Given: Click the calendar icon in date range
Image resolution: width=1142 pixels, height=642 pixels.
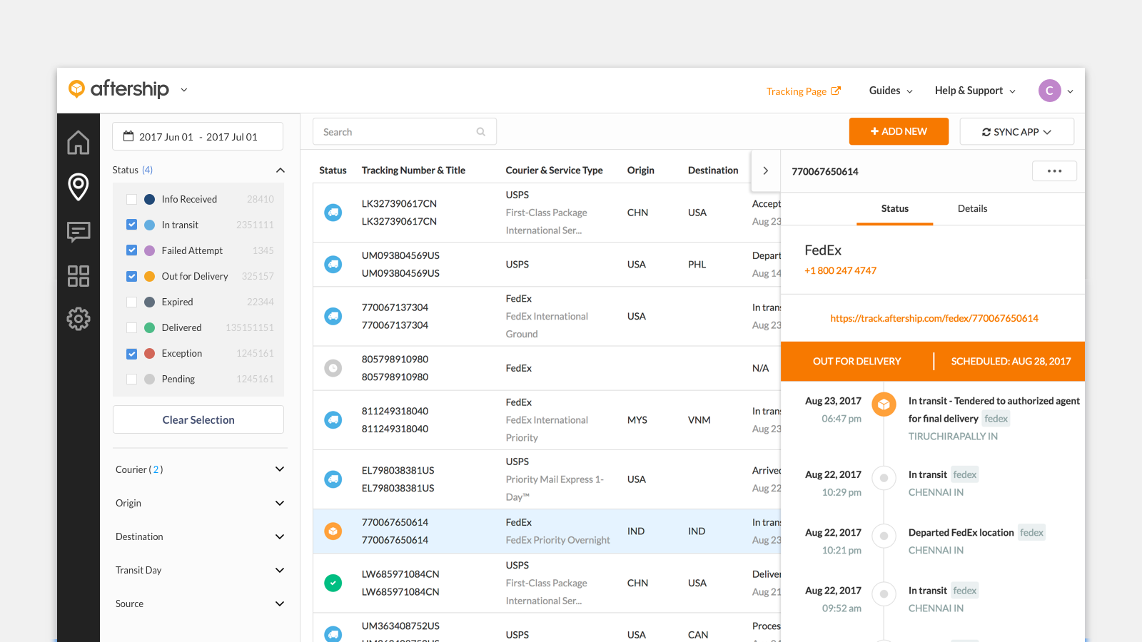Looking at the screenshot, I should (128, 136).
